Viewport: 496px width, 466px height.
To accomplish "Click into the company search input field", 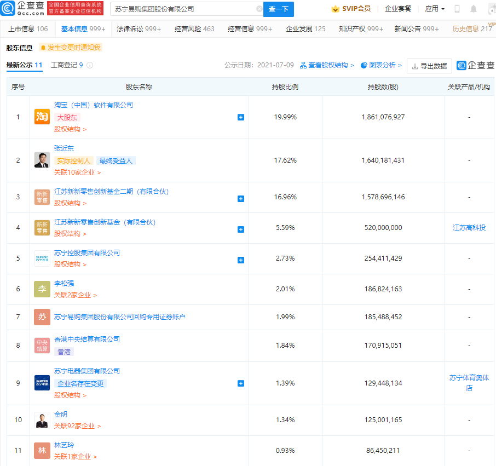I will (x=183, y=9).
